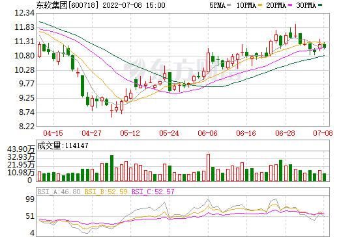Click the RSI_C:52.57 indicator label

coord(153,192)
